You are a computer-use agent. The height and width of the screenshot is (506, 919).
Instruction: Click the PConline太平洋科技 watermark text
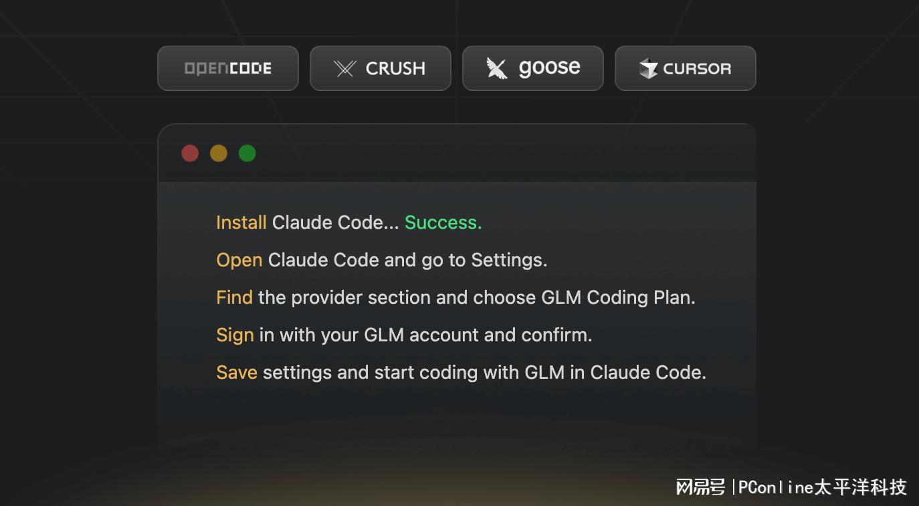point(822,487)
